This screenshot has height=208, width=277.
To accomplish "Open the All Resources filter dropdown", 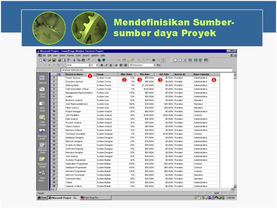I will click(x=154, y=65).
